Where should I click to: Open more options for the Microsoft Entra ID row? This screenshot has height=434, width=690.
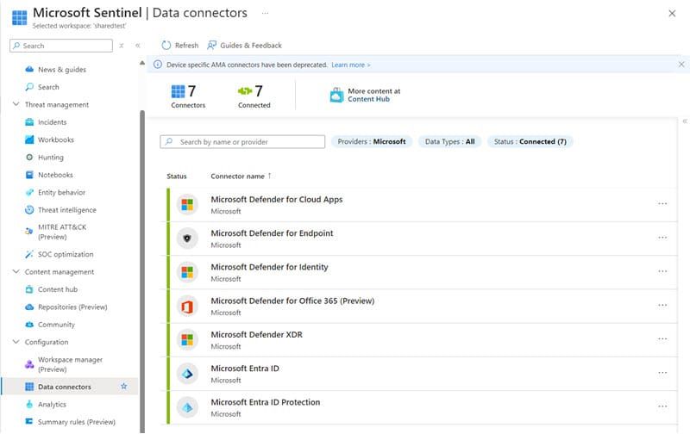point(662,373)
